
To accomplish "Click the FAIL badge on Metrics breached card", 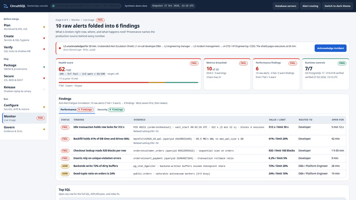I will coord(243,63).
